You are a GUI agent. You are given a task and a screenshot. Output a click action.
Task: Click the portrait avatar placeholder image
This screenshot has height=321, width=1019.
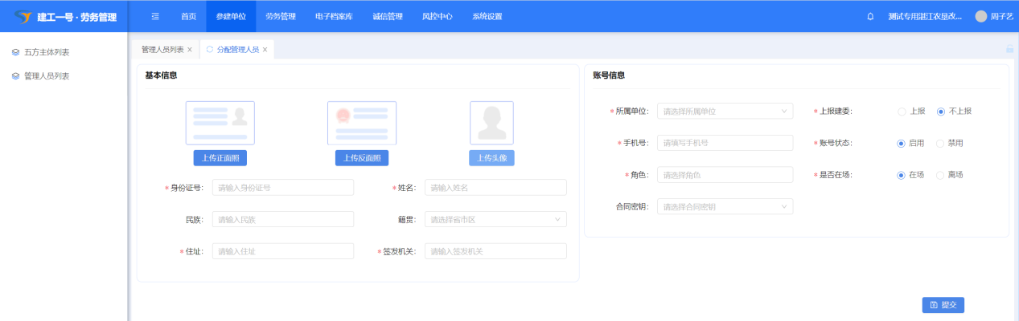point(491,122)
